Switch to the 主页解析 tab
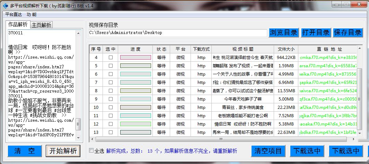The image size is (369, 164). (42, 25)
